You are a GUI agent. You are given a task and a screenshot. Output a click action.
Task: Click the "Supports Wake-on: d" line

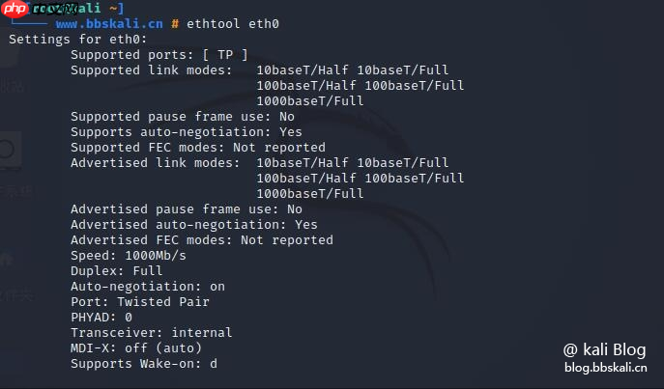(143, 363)
